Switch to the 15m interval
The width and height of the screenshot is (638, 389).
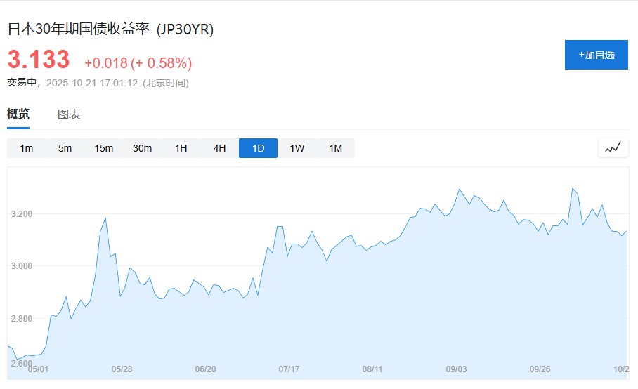pyautogui.click(x=104, y=148)
